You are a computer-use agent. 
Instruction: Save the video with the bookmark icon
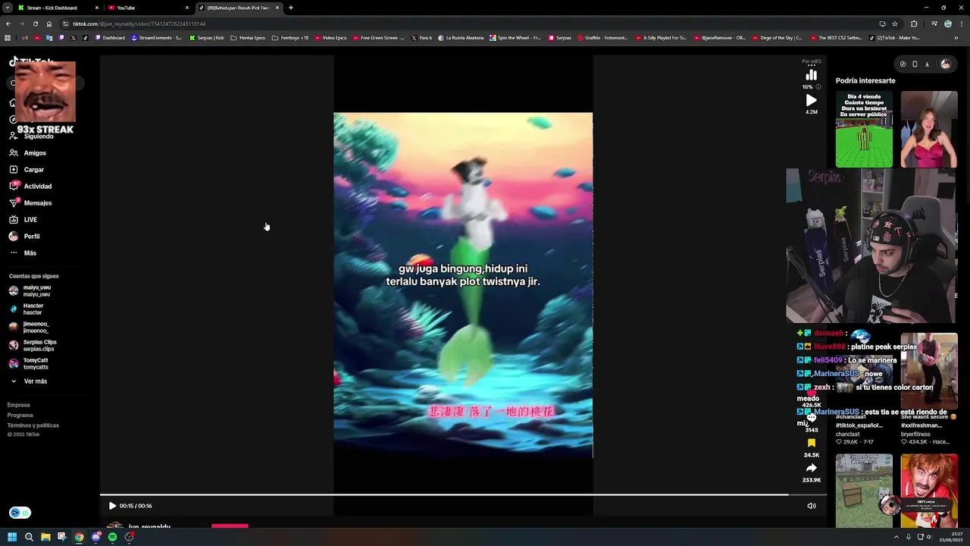pos(812,443)
